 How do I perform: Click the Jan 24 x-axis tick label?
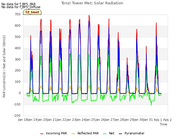[81, 120]
